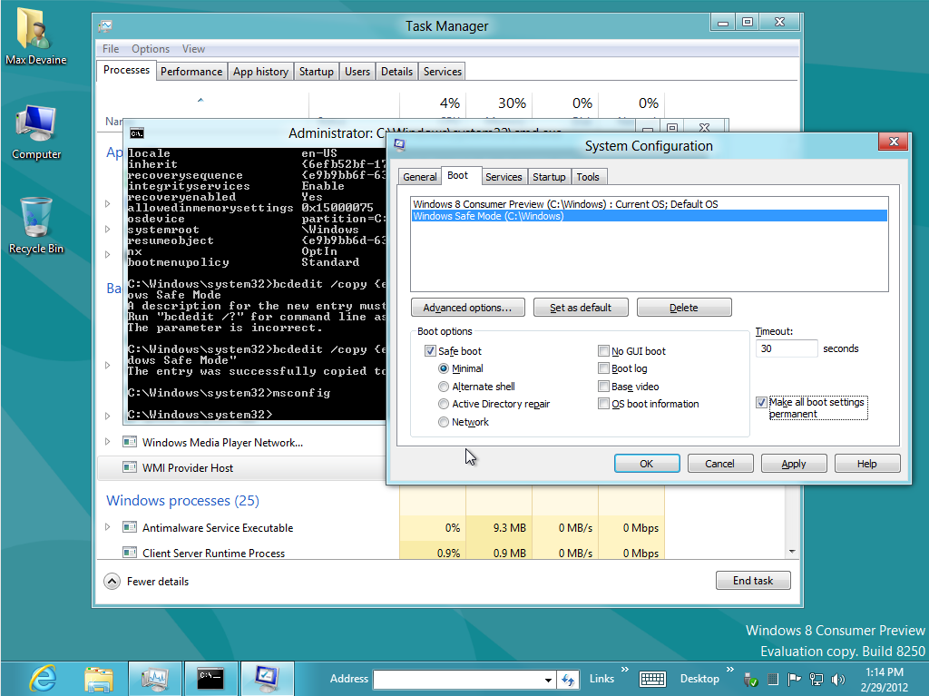Expand the Links toolbar chevron

tap(624, 670)
